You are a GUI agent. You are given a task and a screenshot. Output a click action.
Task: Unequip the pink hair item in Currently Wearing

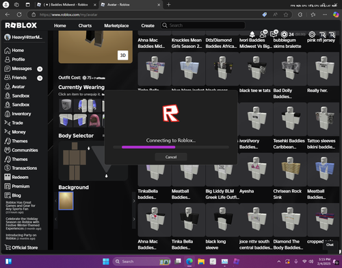(94, 121)
